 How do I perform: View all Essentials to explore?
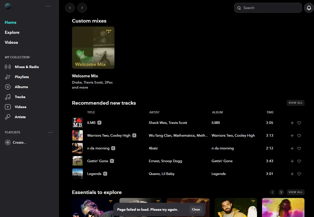click(x=295, y=192)
